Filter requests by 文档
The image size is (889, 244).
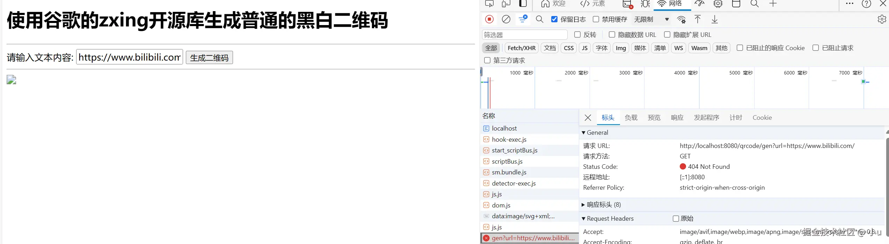coord(550,48)
